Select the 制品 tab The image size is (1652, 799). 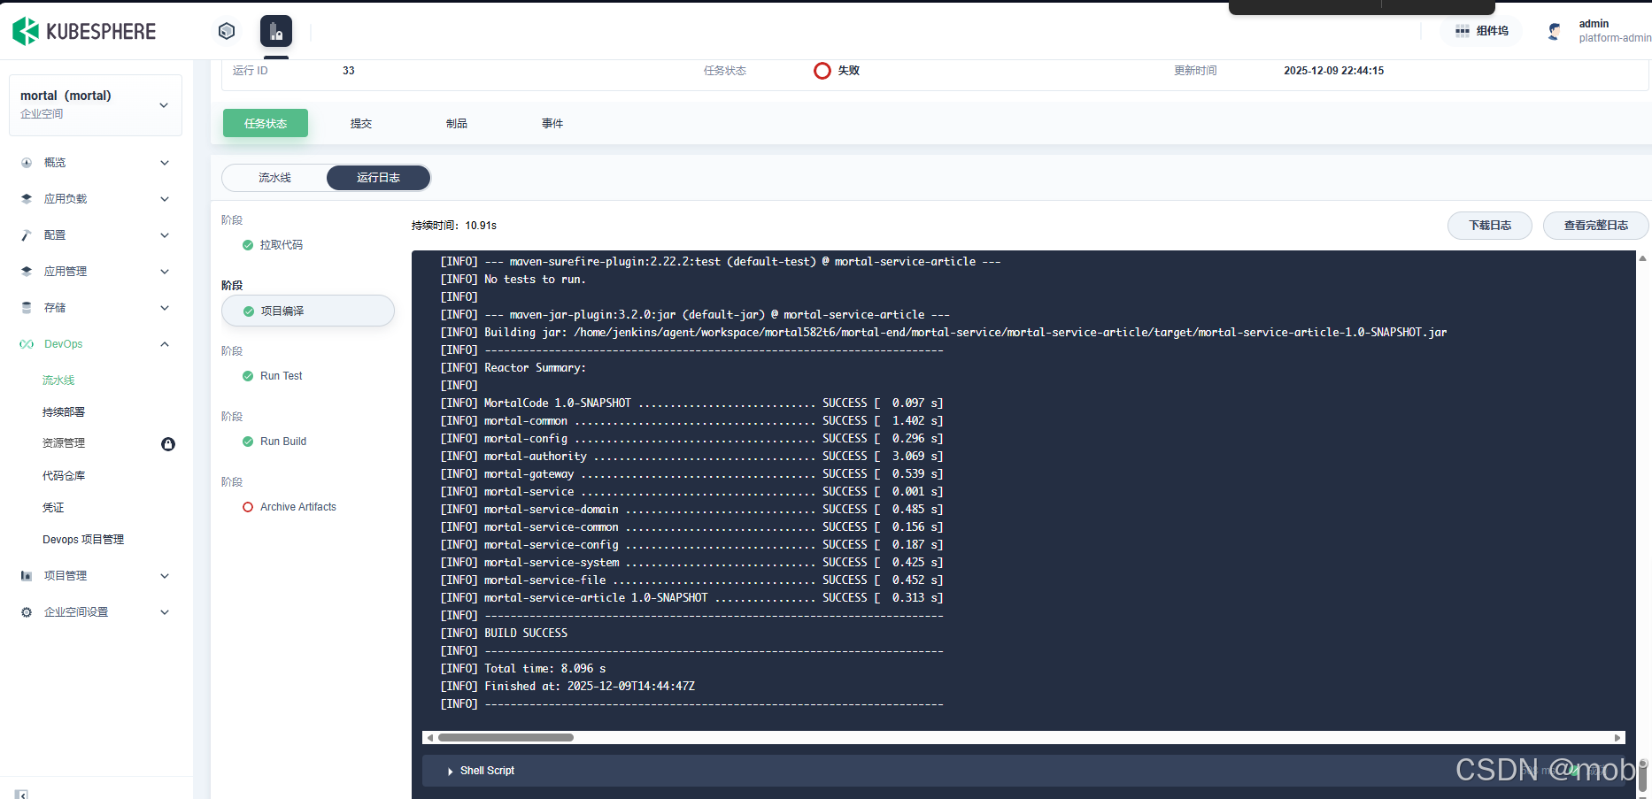(457, 124)
